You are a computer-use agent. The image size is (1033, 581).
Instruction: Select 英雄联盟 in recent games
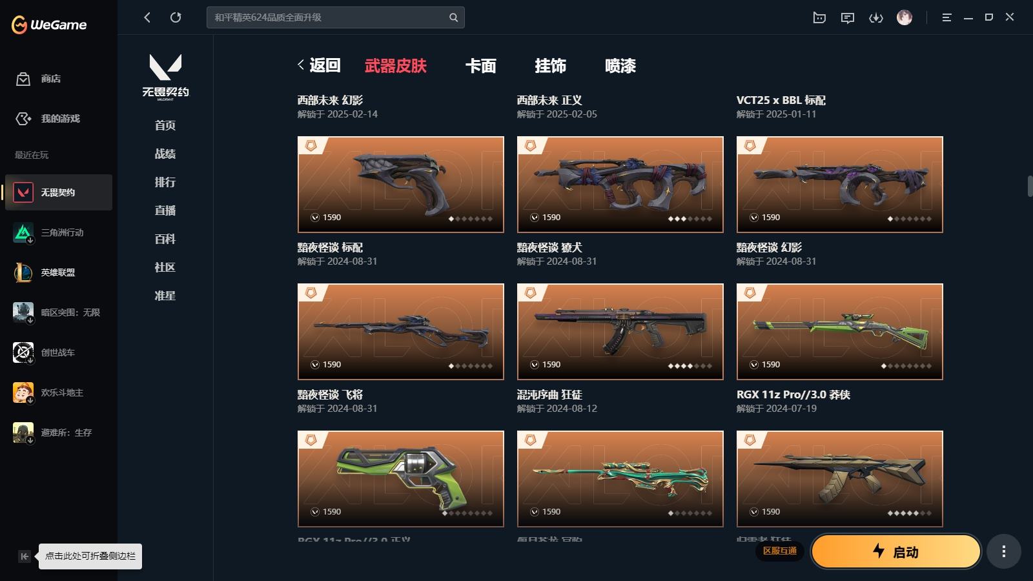click(59, 272)
